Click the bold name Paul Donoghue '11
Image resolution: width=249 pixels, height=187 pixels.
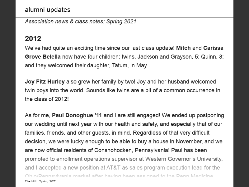(77, 115)
